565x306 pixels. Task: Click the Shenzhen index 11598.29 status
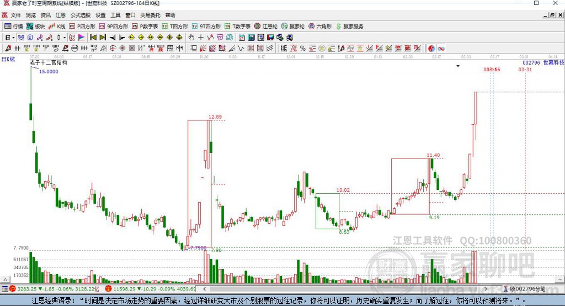point(151,289)
